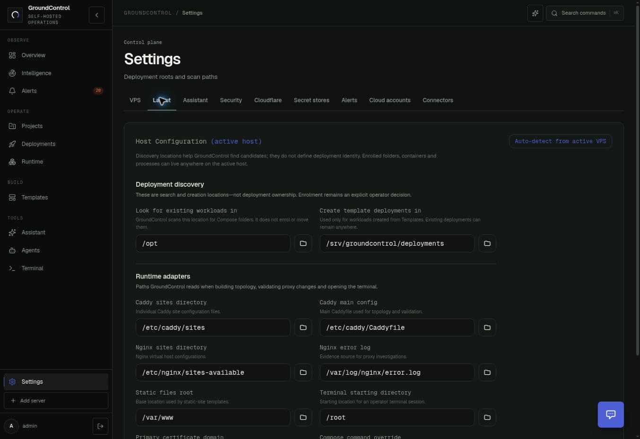Select Settings in the sidebar

pos(56,382)
